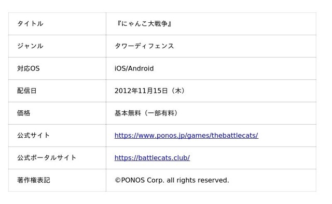332x204 pixels.
Task: Click the 2012年11月15日（木） date text
Action: [x=150, y=91]
